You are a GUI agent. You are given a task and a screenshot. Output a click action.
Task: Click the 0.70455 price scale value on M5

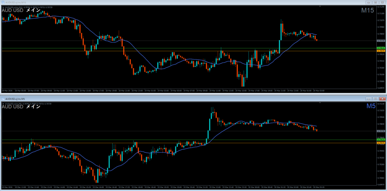click(381, 151)
